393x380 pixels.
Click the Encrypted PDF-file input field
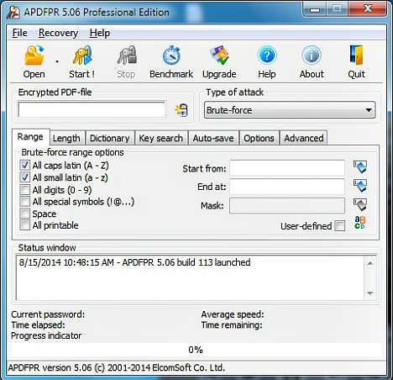tap(92, 110)
